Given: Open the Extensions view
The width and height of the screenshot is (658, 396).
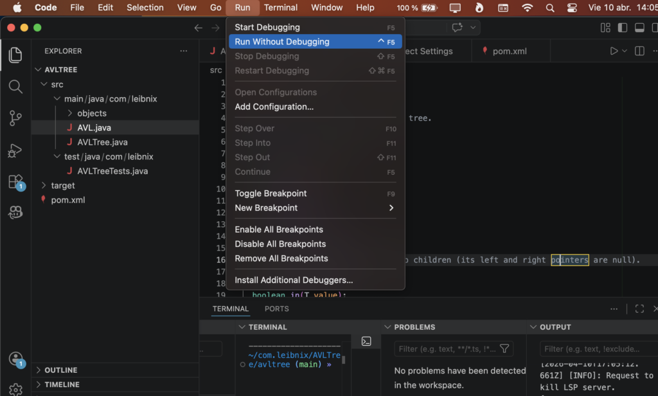Looking at the screenshot, I should pos(15,182).
